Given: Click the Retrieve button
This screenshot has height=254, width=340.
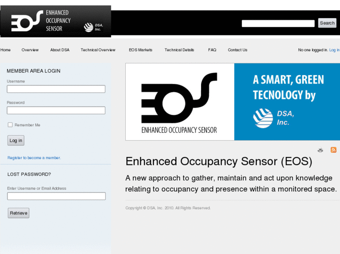Looking at the screenshot, I should (18, 213).
